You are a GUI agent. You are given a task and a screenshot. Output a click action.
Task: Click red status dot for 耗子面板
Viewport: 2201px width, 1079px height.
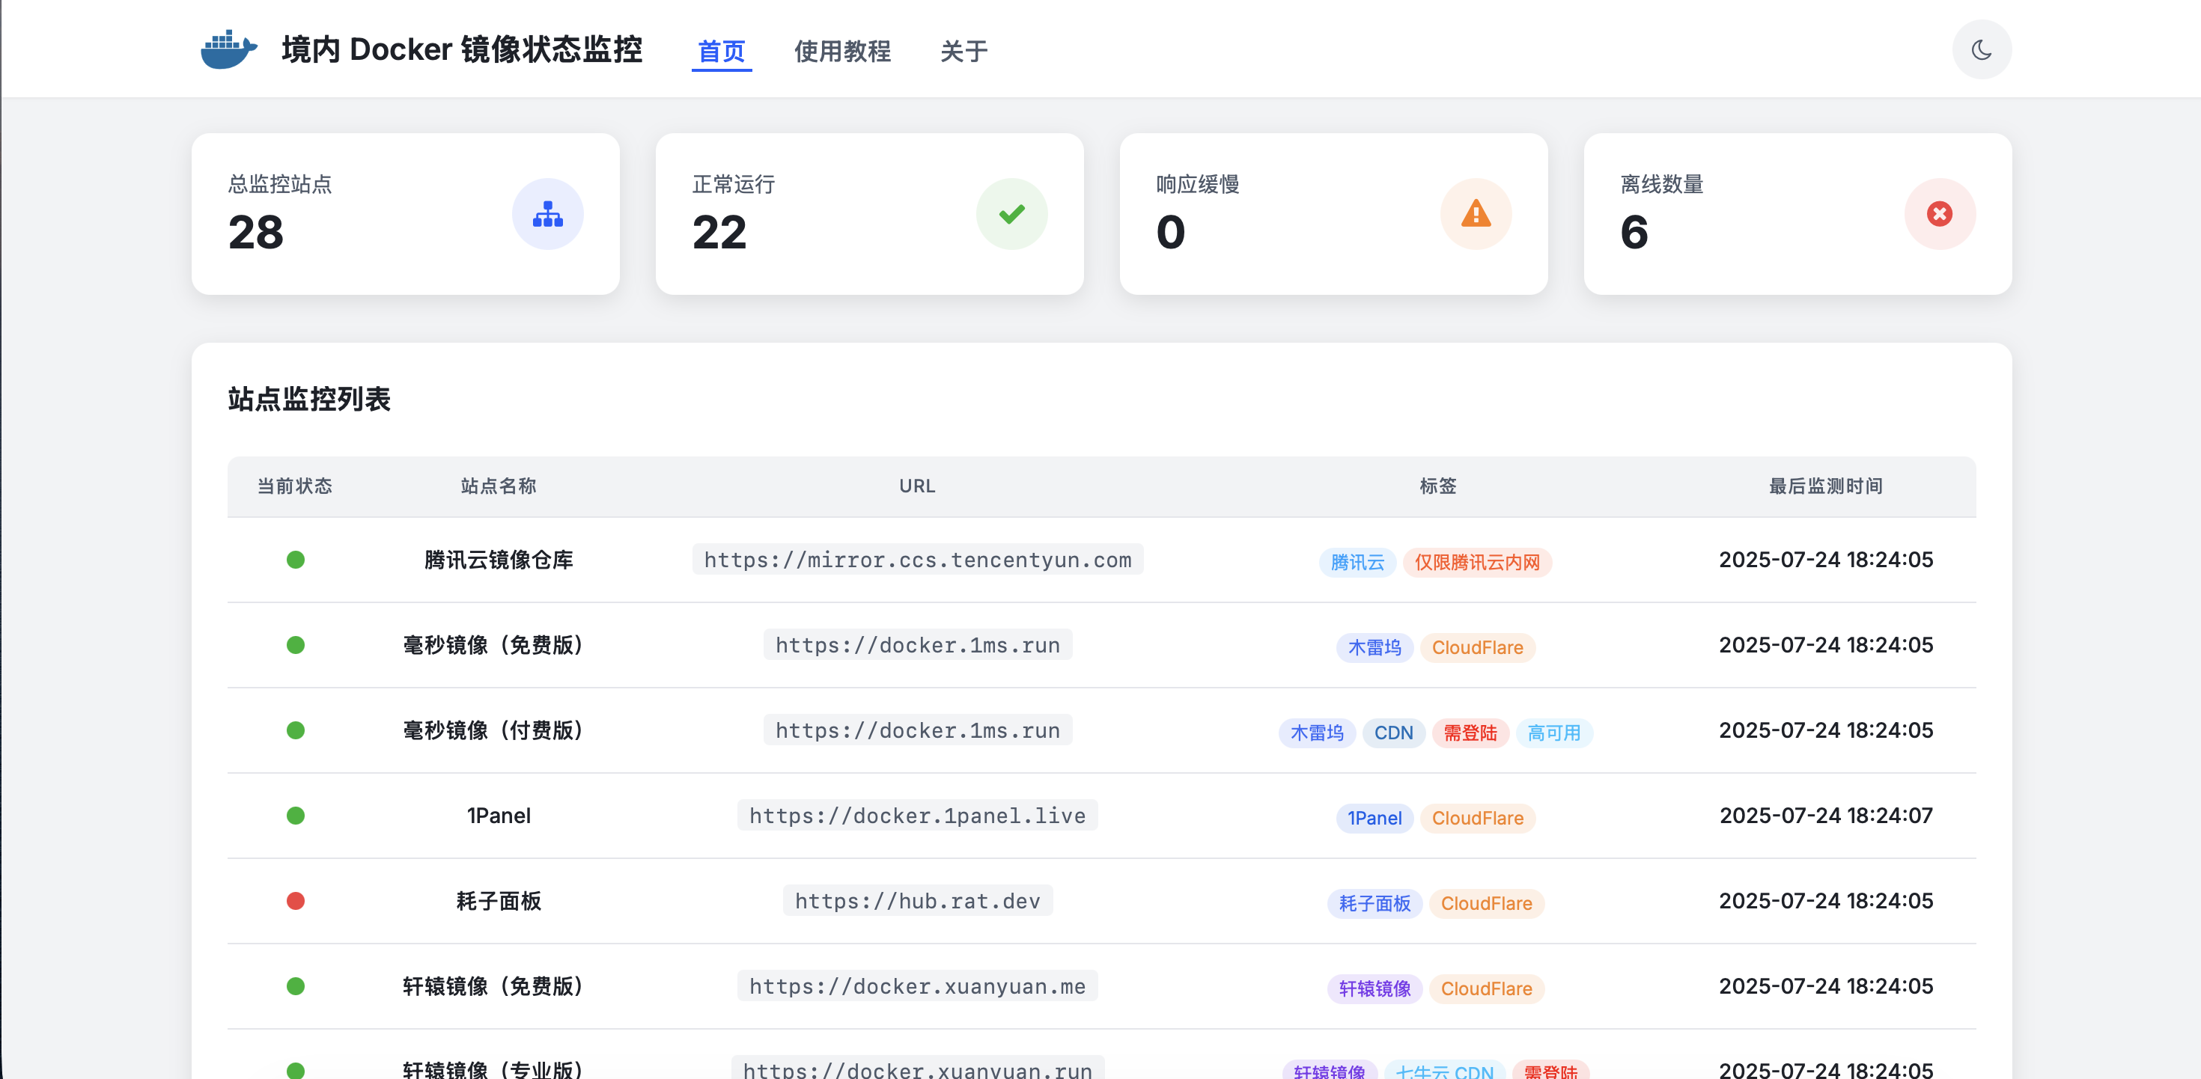tap(296, 902)
